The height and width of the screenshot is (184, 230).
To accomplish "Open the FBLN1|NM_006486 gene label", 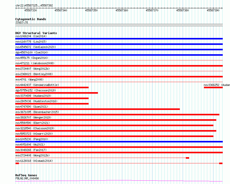I will tap(27, 178).
